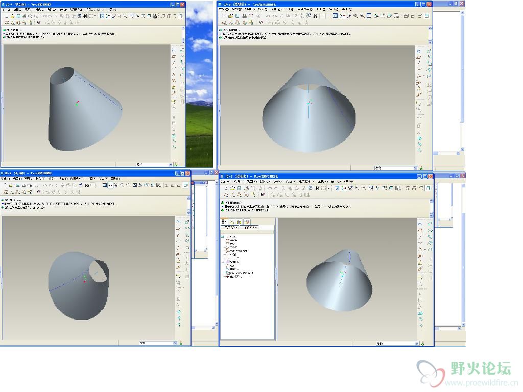
Task: Open the binoculars Find tool, bottom-left window
Action: pyautogui.click(x=87, y=185)
